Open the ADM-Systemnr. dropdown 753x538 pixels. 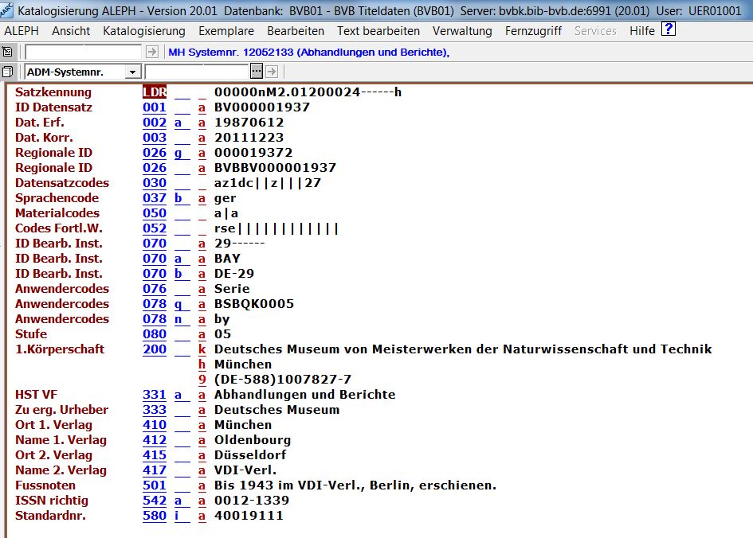click(x=132, y=72)
